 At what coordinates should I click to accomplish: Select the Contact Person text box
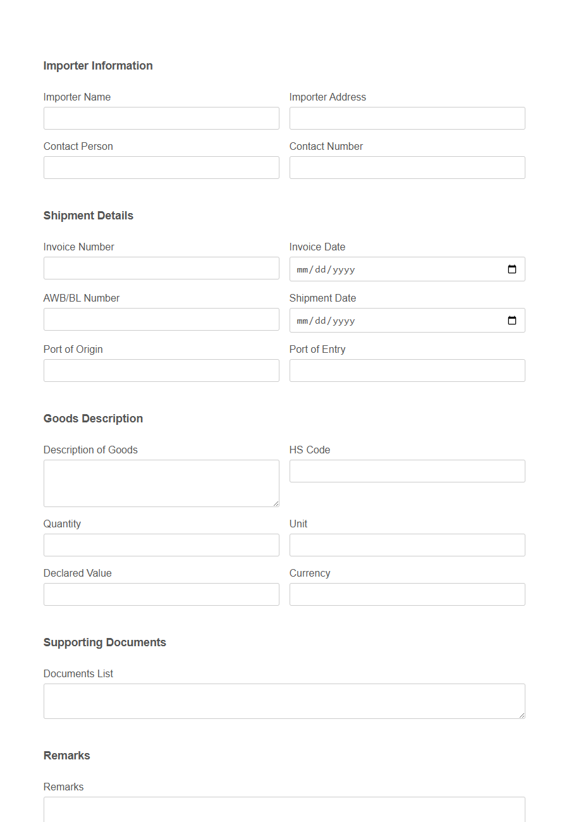click(x=161, y=168)
